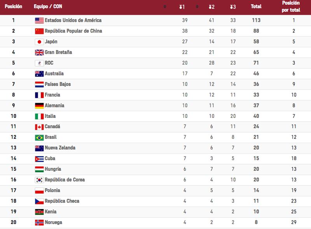Sort by silver medal column header

211,7
